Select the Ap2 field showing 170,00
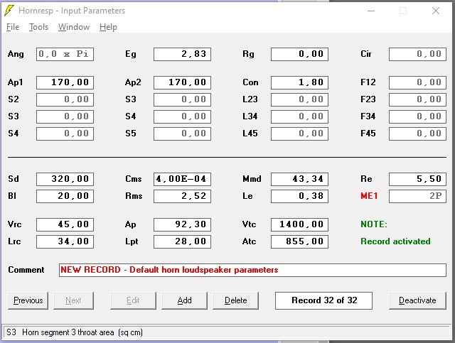The width and height of the screenshot is (455, 343). coord(182,82)
